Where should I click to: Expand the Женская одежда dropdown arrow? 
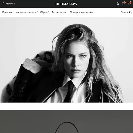click(37, 11)
